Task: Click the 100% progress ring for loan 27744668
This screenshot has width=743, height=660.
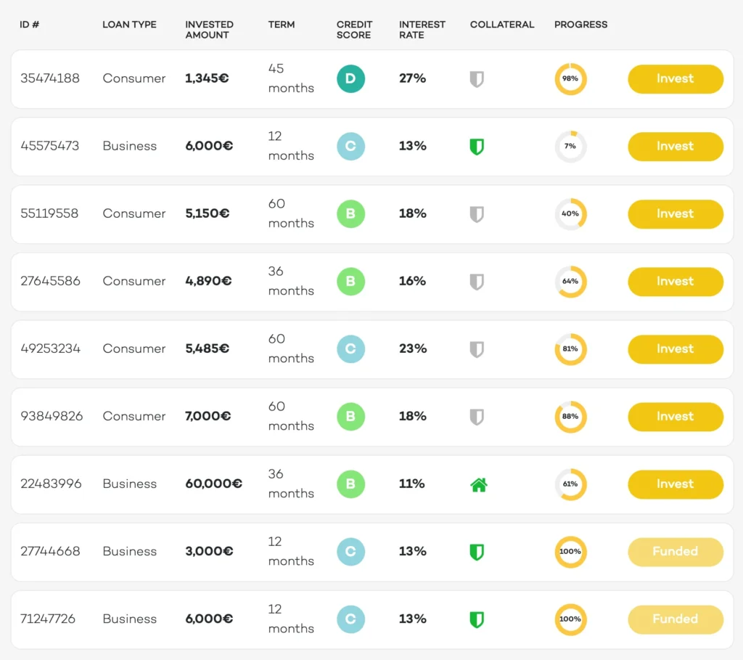Action: 570,551
